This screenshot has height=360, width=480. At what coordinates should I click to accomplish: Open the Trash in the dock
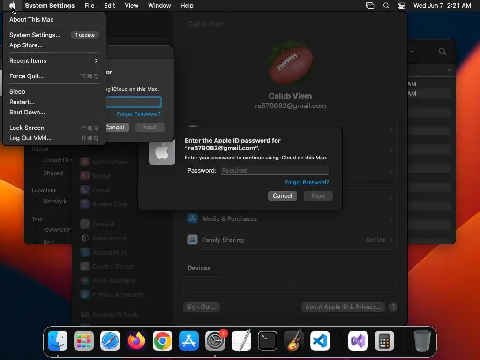pos(422,341)
